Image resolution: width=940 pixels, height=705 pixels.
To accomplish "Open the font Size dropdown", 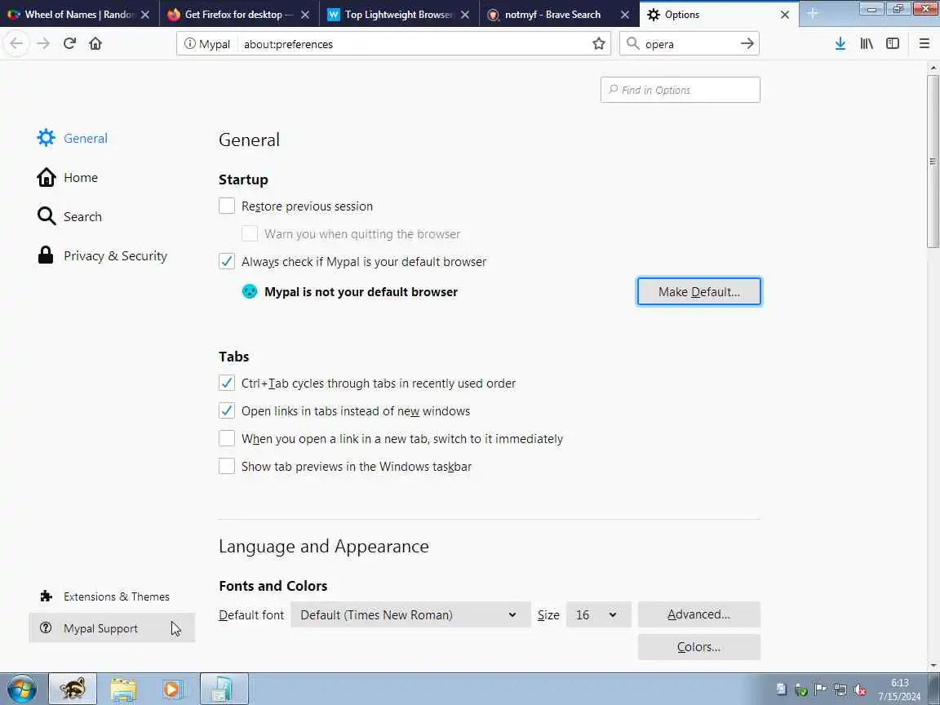I will pos(598,614).
